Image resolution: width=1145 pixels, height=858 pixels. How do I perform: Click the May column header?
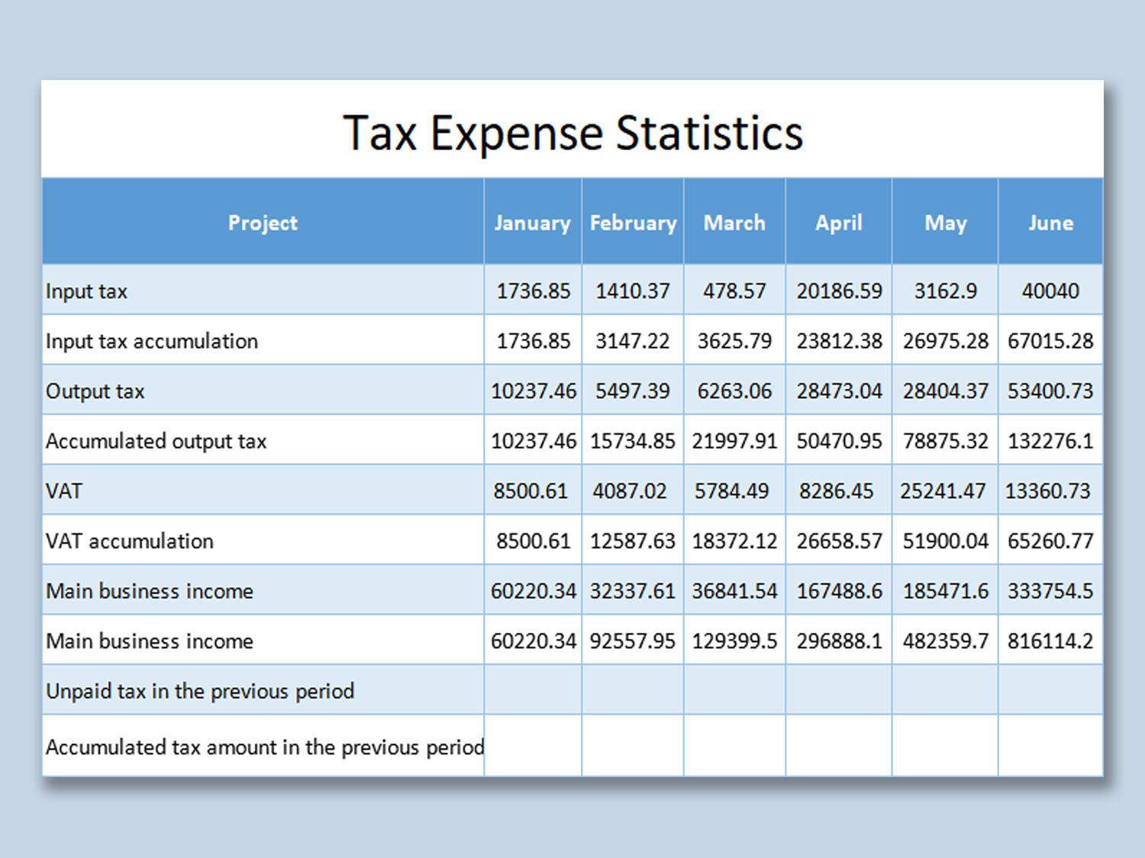click(x=945, y=223)
